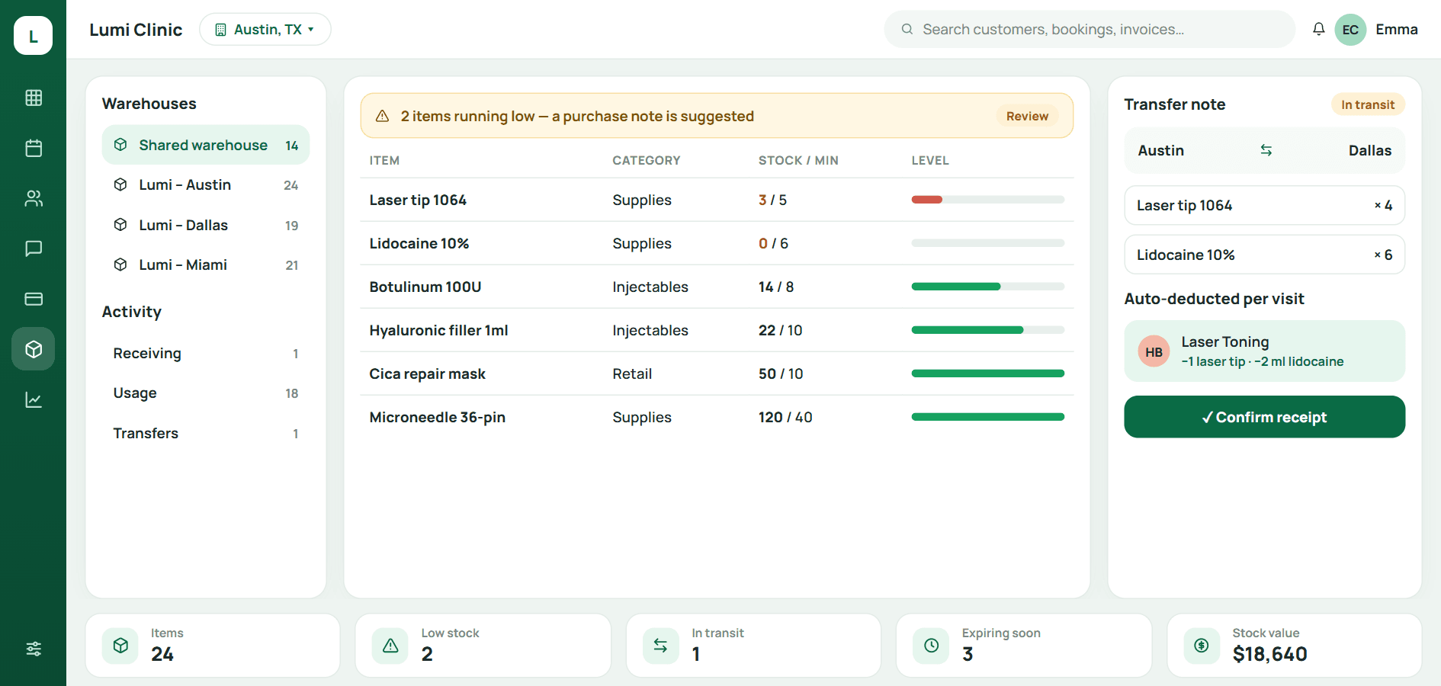Click the cube icon beside Lumi - Miami
Image resolution: width=1441 pixels, height=686 pixels.
pos(120,264)
